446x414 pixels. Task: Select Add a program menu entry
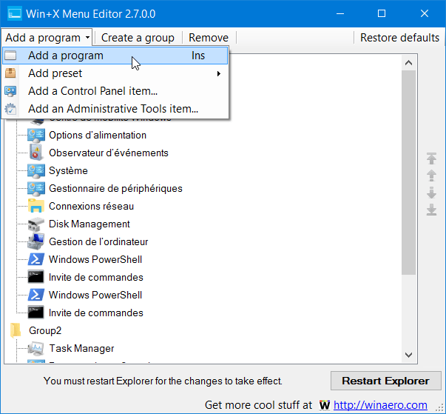click(x=115, y=56)
